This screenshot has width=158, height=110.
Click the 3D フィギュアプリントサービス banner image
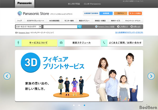tap(79, 76)
